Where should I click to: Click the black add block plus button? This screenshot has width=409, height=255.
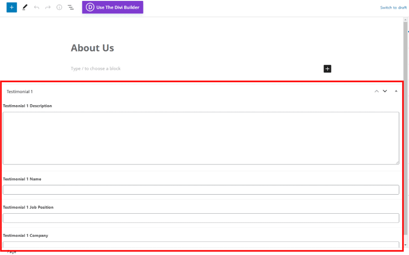[327, 69]
